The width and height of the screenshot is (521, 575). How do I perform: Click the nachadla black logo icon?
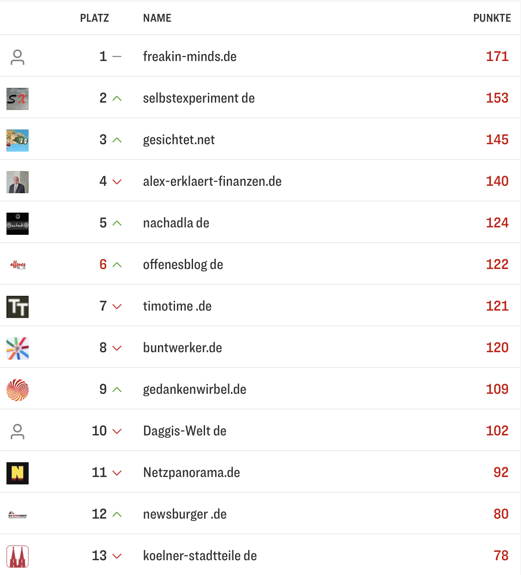[18, 224]
